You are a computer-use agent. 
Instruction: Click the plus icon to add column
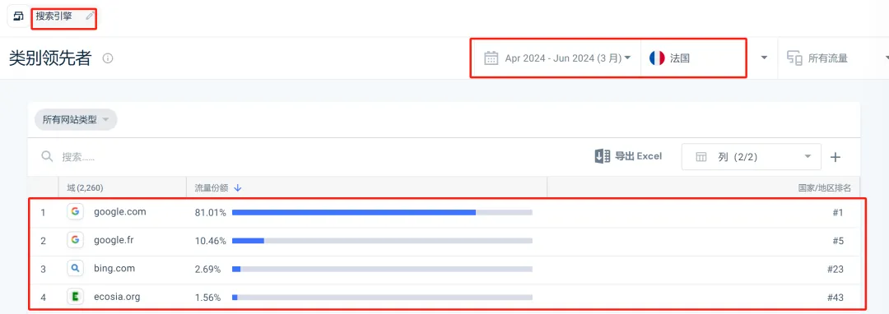(835, 157)
